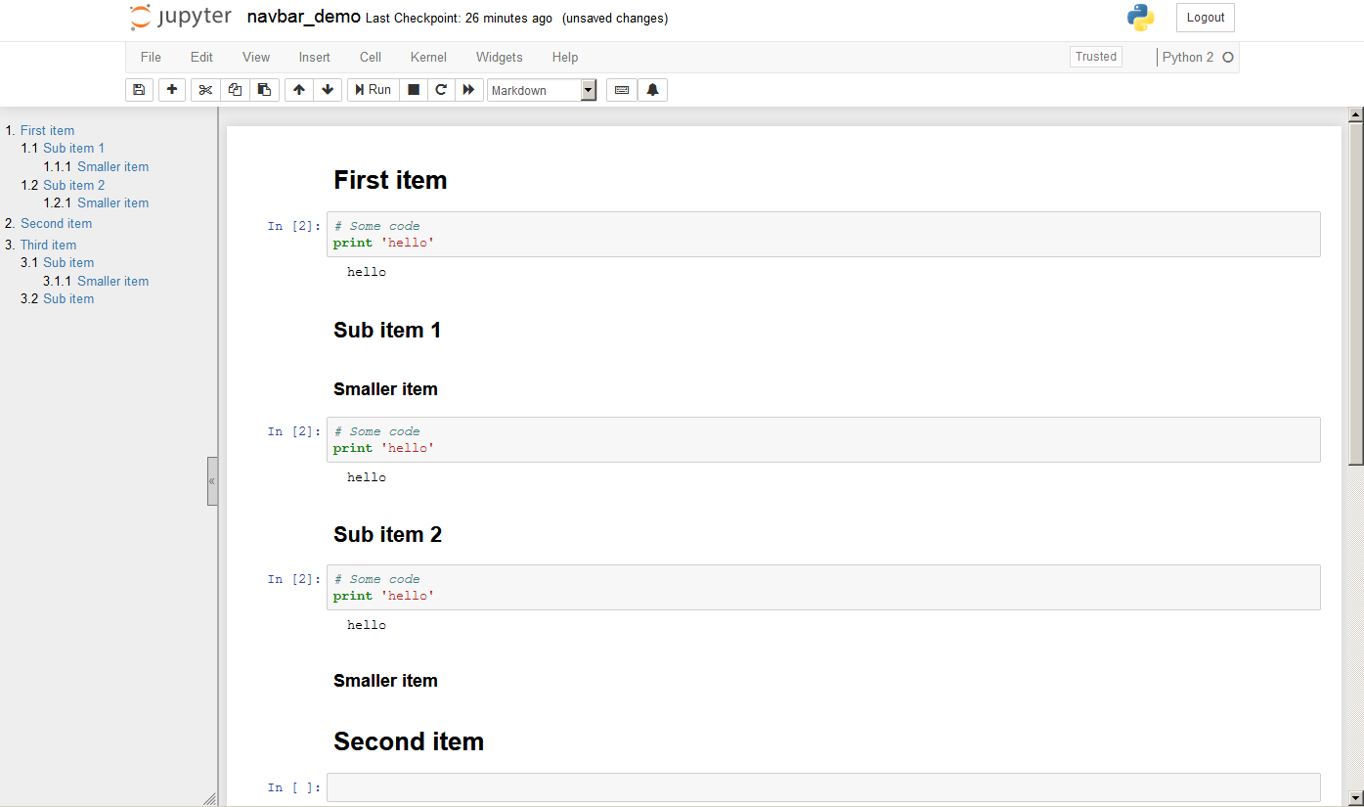Paste the copied cell
Screen dimensions: 1364x807
click(x=264, y=89)
